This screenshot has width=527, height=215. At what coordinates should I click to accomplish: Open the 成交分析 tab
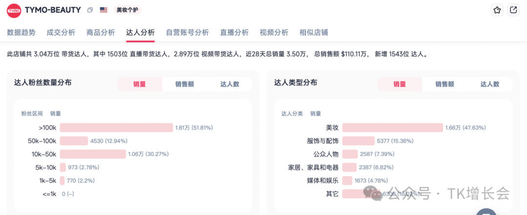[x=61, y=33]
